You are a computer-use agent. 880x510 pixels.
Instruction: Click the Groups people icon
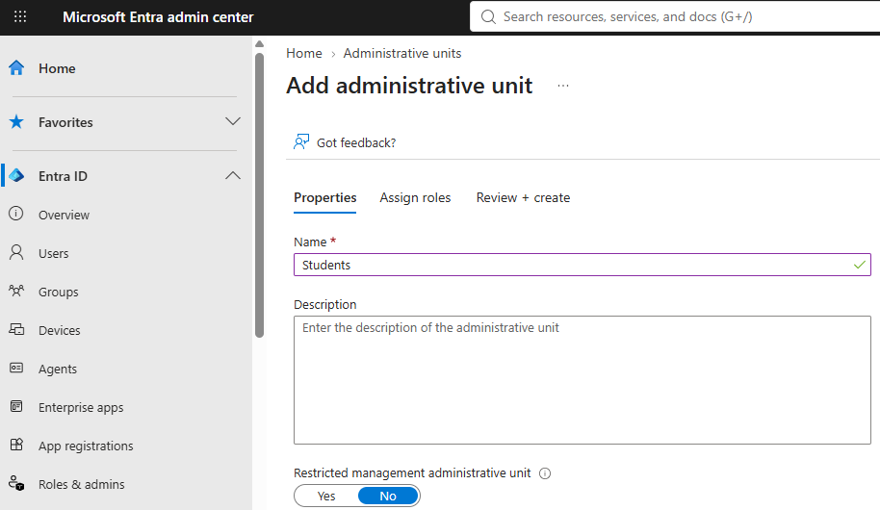16,291
